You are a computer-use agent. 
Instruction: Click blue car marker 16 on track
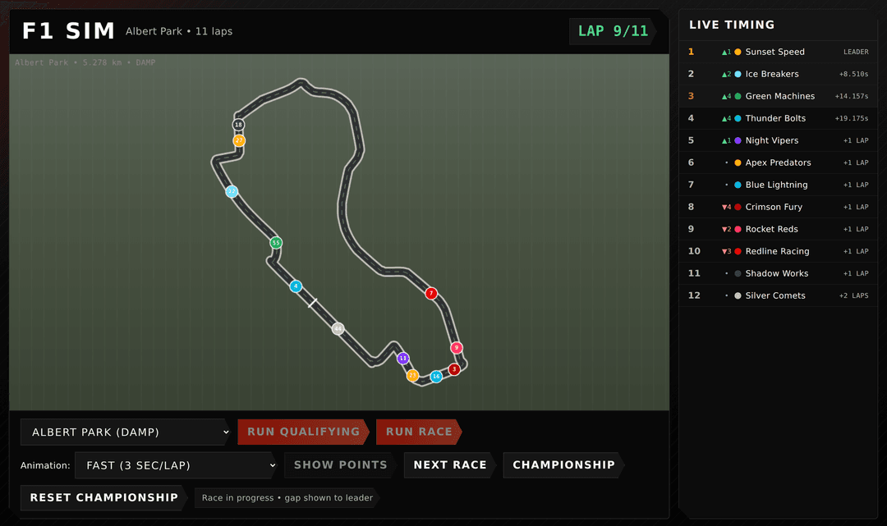click(436, 377)
